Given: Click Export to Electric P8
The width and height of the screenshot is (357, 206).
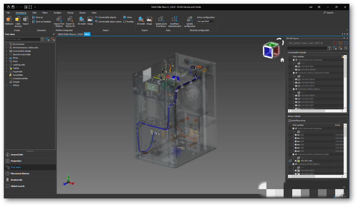Looking at the screenshot, I should [x=70, y=21].
